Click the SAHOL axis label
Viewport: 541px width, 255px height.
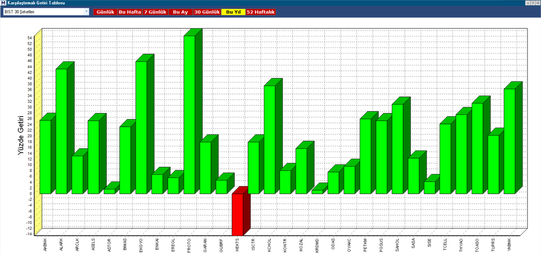[397, 244]
